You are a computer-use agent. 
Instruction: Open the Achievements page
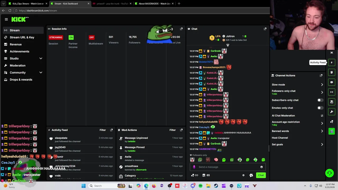pyautogui.click(x=23, y=51)
